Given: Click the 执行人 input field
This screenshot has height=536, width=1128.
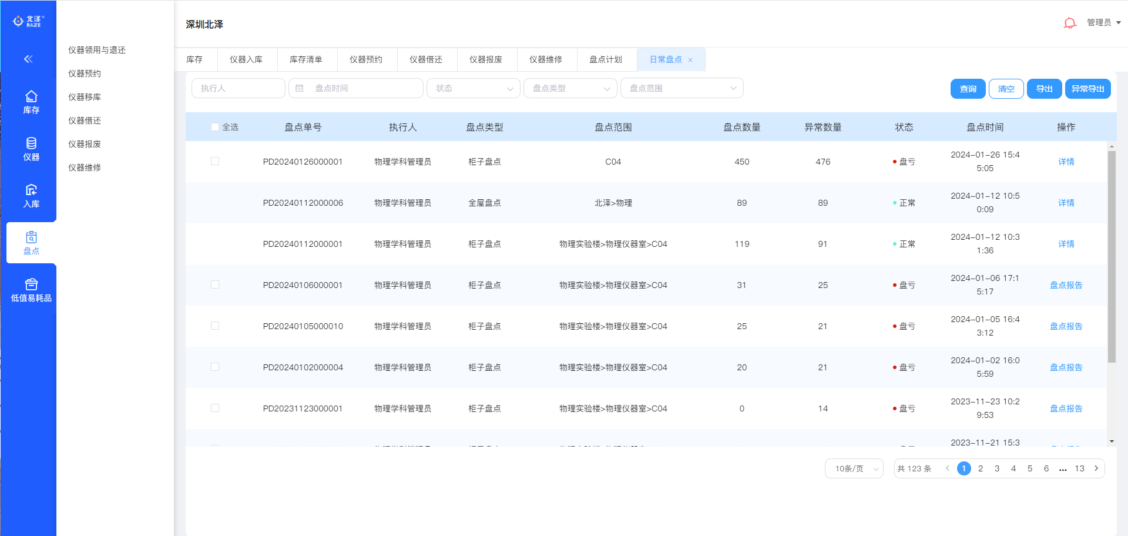Looking at the screenshot, I should pos(238,88).
